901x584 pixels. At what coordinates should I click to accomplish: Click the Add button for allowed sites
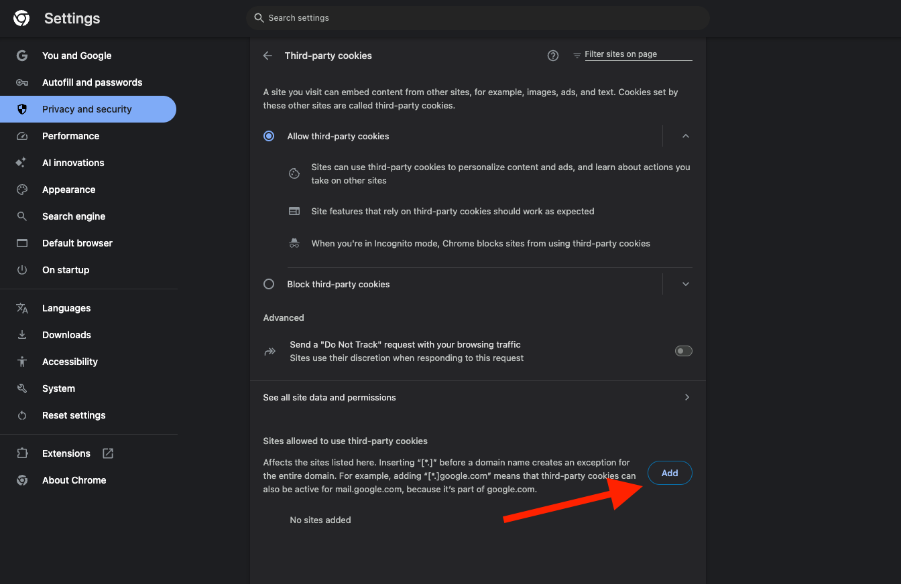(x=670, y=473)
